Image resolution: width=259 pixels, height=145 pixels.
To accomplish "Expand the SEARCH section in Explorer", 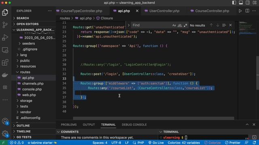I will pyautogui.click(x=34, y=18).
